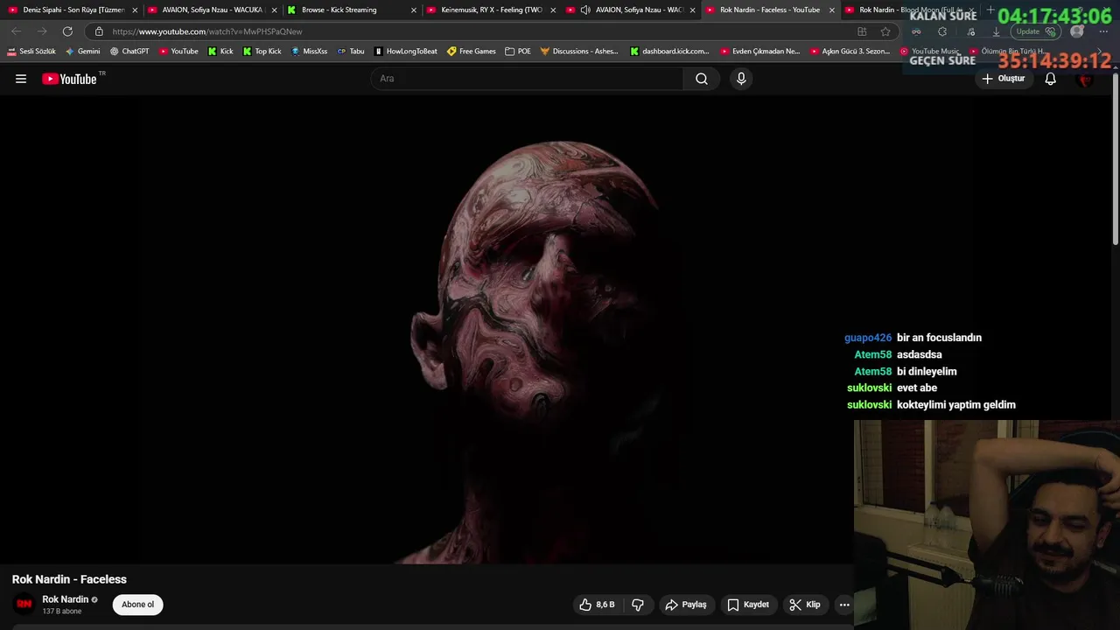Open the Sesli Sözlük bookmark
1120x630 pixels.
tap(31, 52)
